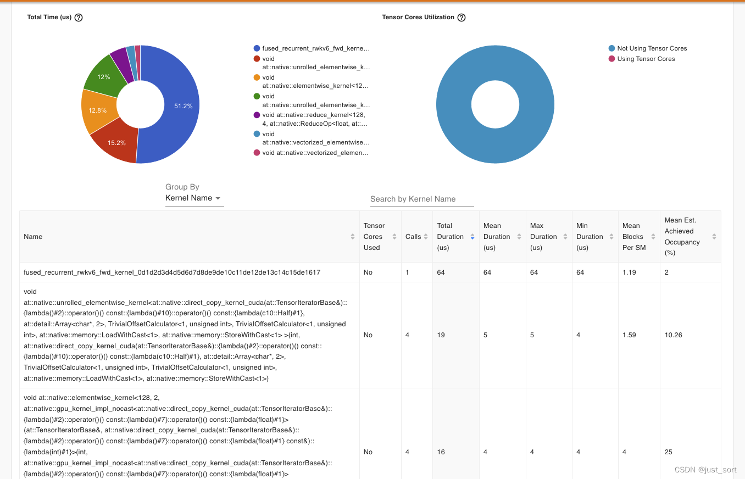
Task: Toggle light blue vectorized_elementwise legend dot
Action: point(257,134)
